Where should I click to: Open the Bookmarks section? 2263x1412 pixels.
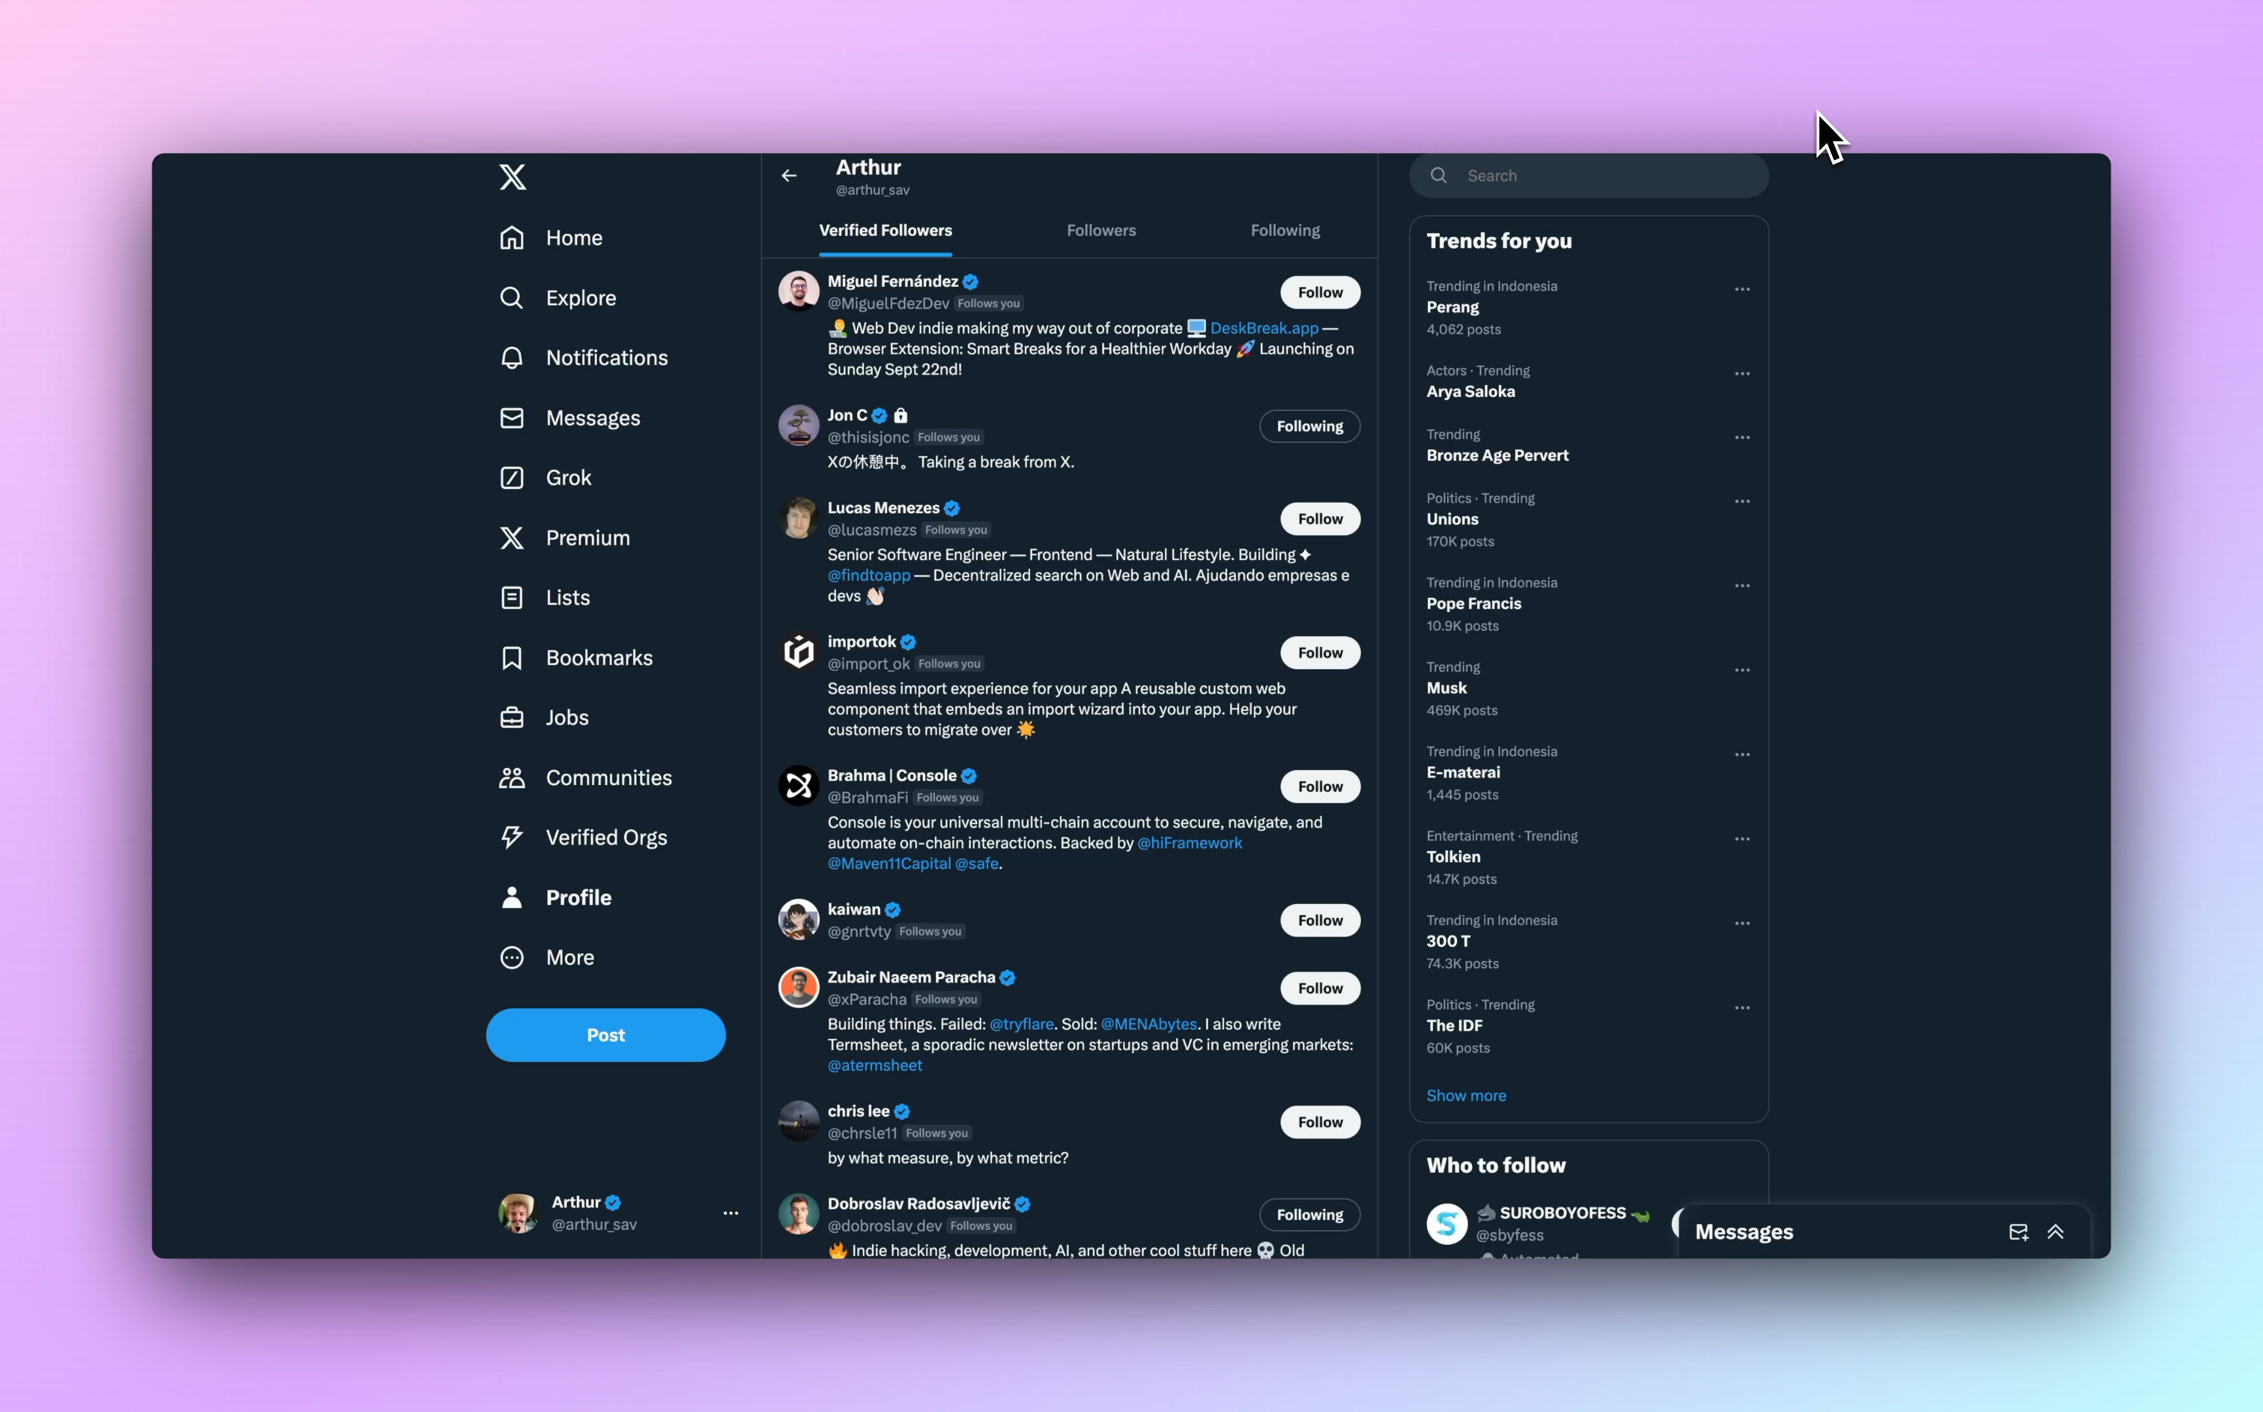pos(600,657)
